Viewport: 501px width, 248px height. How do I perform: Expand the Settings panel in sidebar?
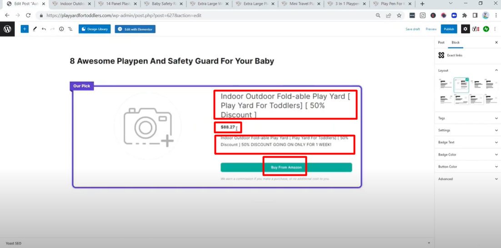[468, 130]
